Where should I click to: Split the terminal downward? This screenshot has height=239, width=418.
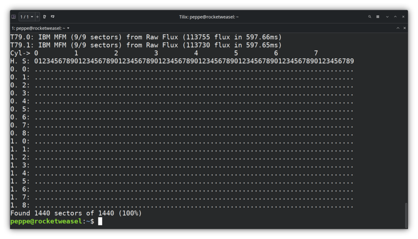click(x=52, y=17)
